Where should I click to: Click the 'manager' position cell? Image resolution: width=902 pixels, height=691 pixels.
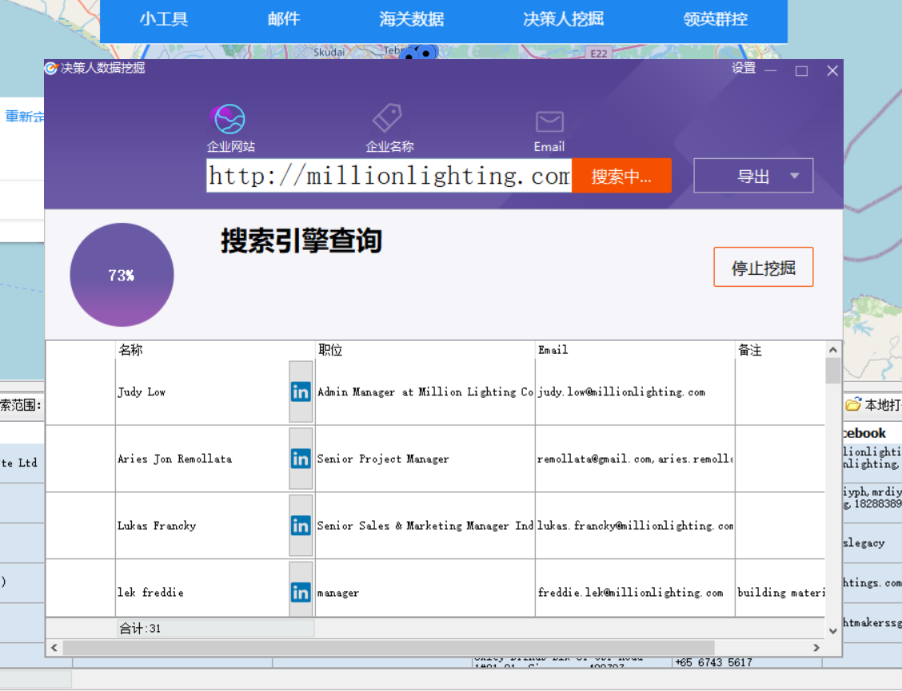tap(425, 589)
